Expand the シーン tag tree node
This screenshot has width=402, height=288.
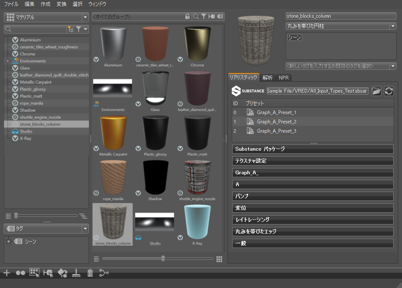(x=8, y=242)
